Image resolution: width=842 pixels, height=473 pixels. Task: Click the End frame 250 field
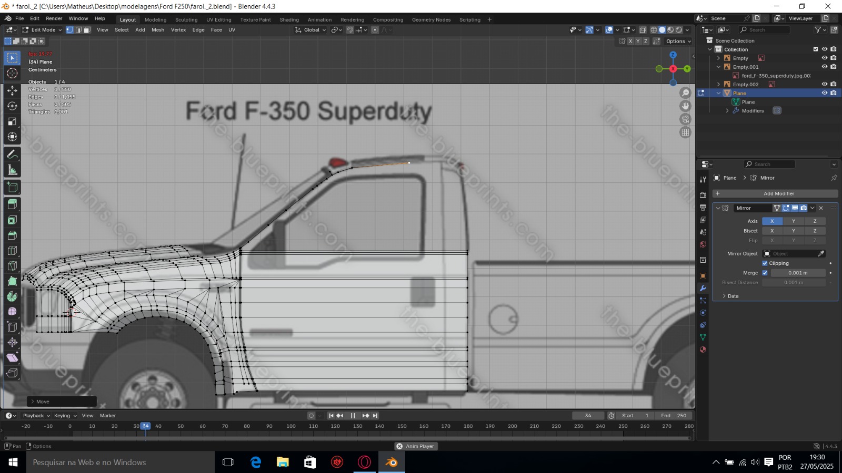[674, 416]
